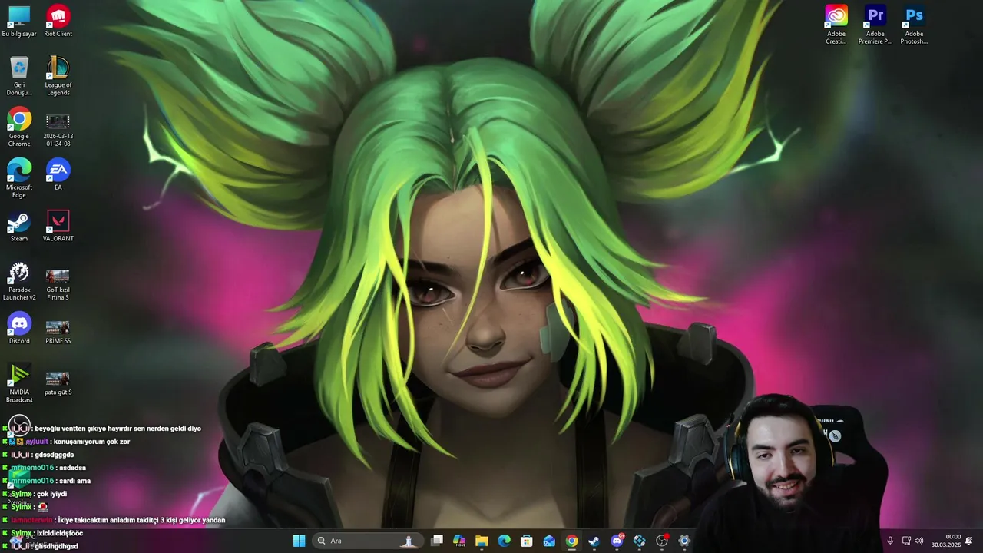This screenshot has height=553, width=983.
Task: Switch to Chrome on the taskbar
Action: (571, 541)
